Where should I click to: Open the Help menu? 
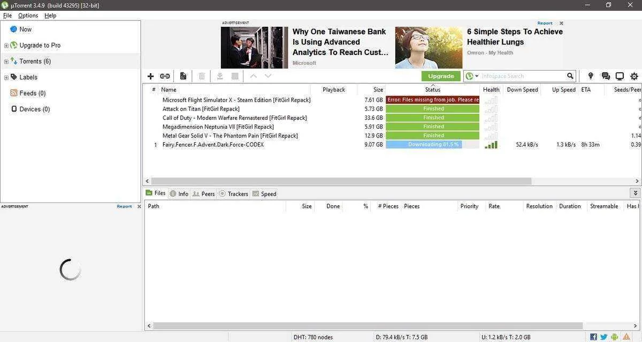50,15
